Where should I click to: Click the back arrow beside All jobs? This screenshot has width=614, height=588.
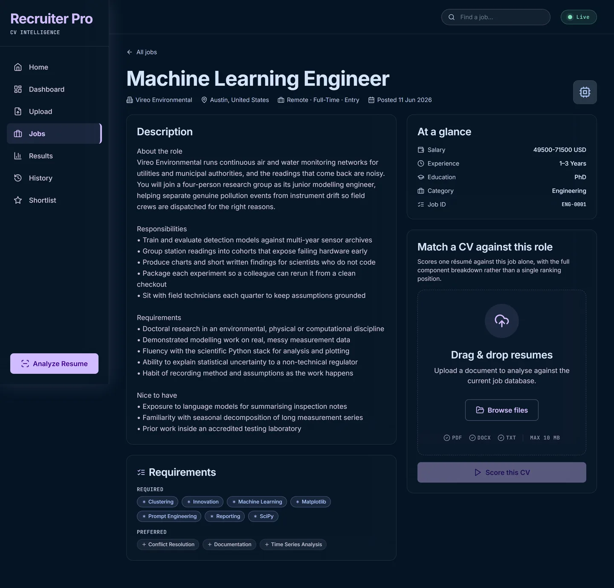[x=130, y=52]
